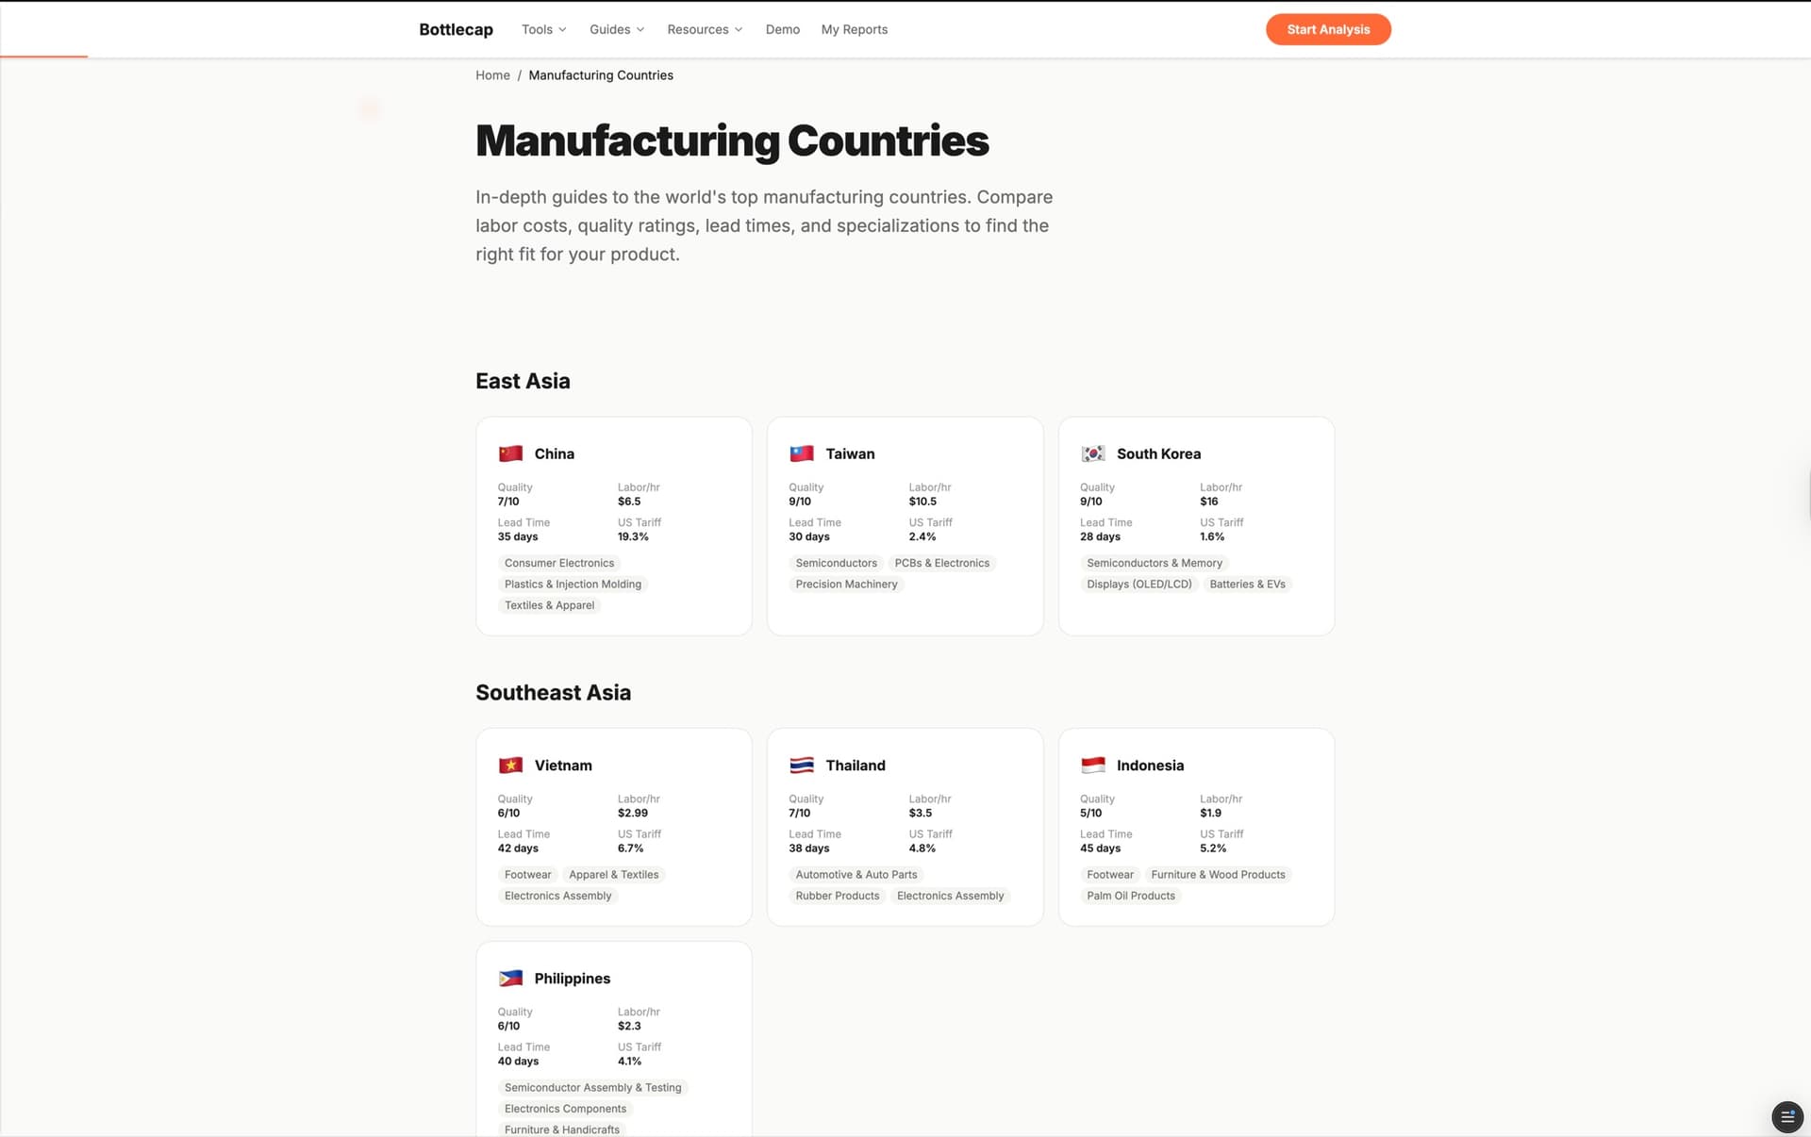Open the Thailand country card title
1811x1137 pixels.
[855, 766]
